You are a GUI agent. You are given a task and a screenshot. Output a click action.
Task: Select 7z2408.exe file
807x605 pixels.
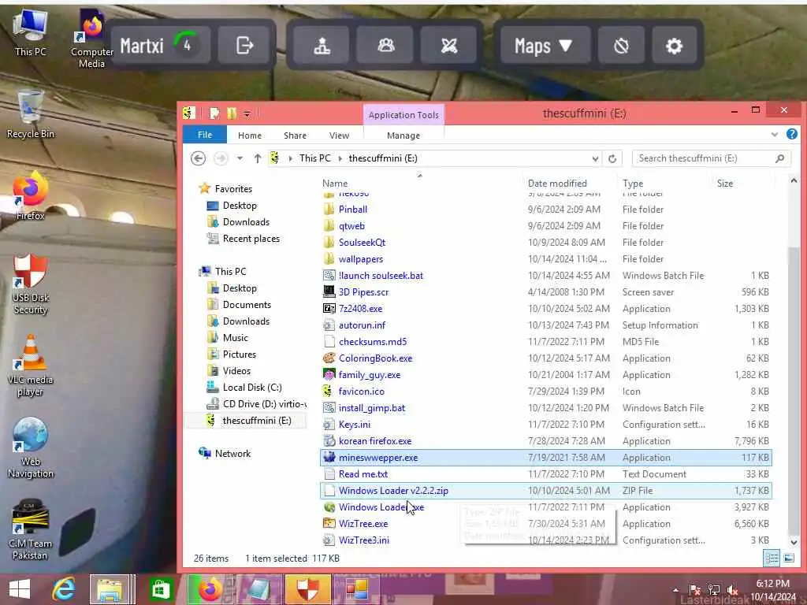click(360, 309)
